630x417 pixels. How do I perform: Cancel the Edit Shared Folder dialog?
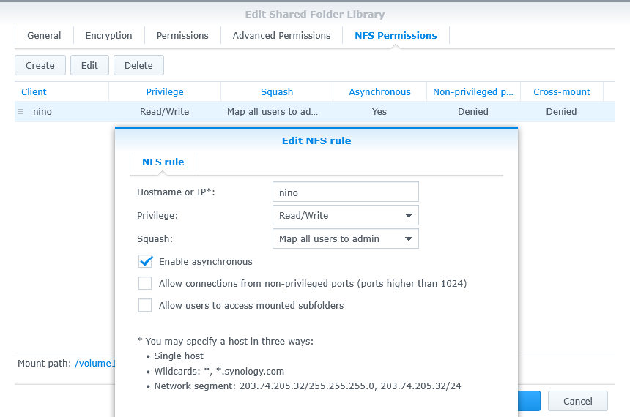tap(577, 401)
